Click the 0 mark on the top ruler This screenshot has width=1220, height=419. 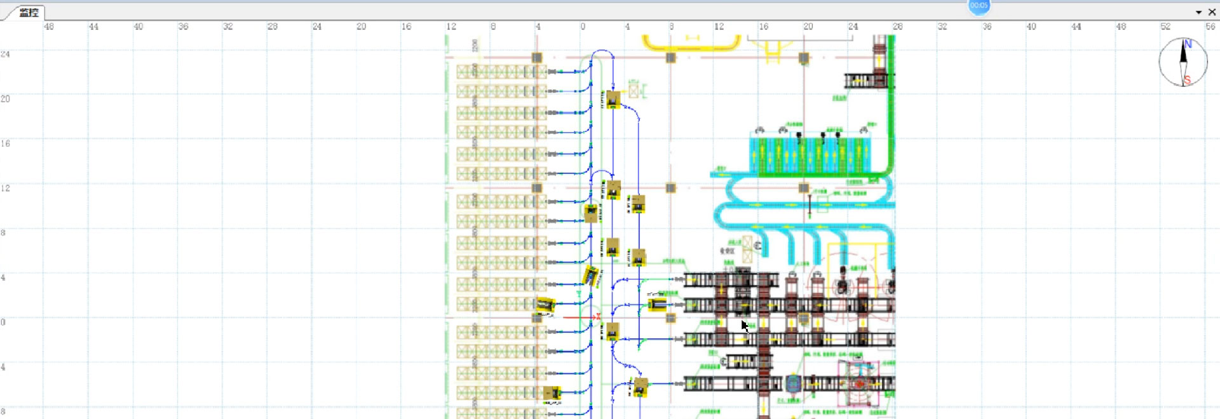point(583,27)
